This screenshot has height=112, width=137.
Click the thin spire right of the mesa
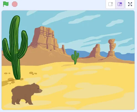(63, 49)
